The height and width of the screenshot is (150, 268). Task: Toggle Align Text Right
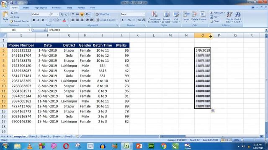(x=82, y=20)
